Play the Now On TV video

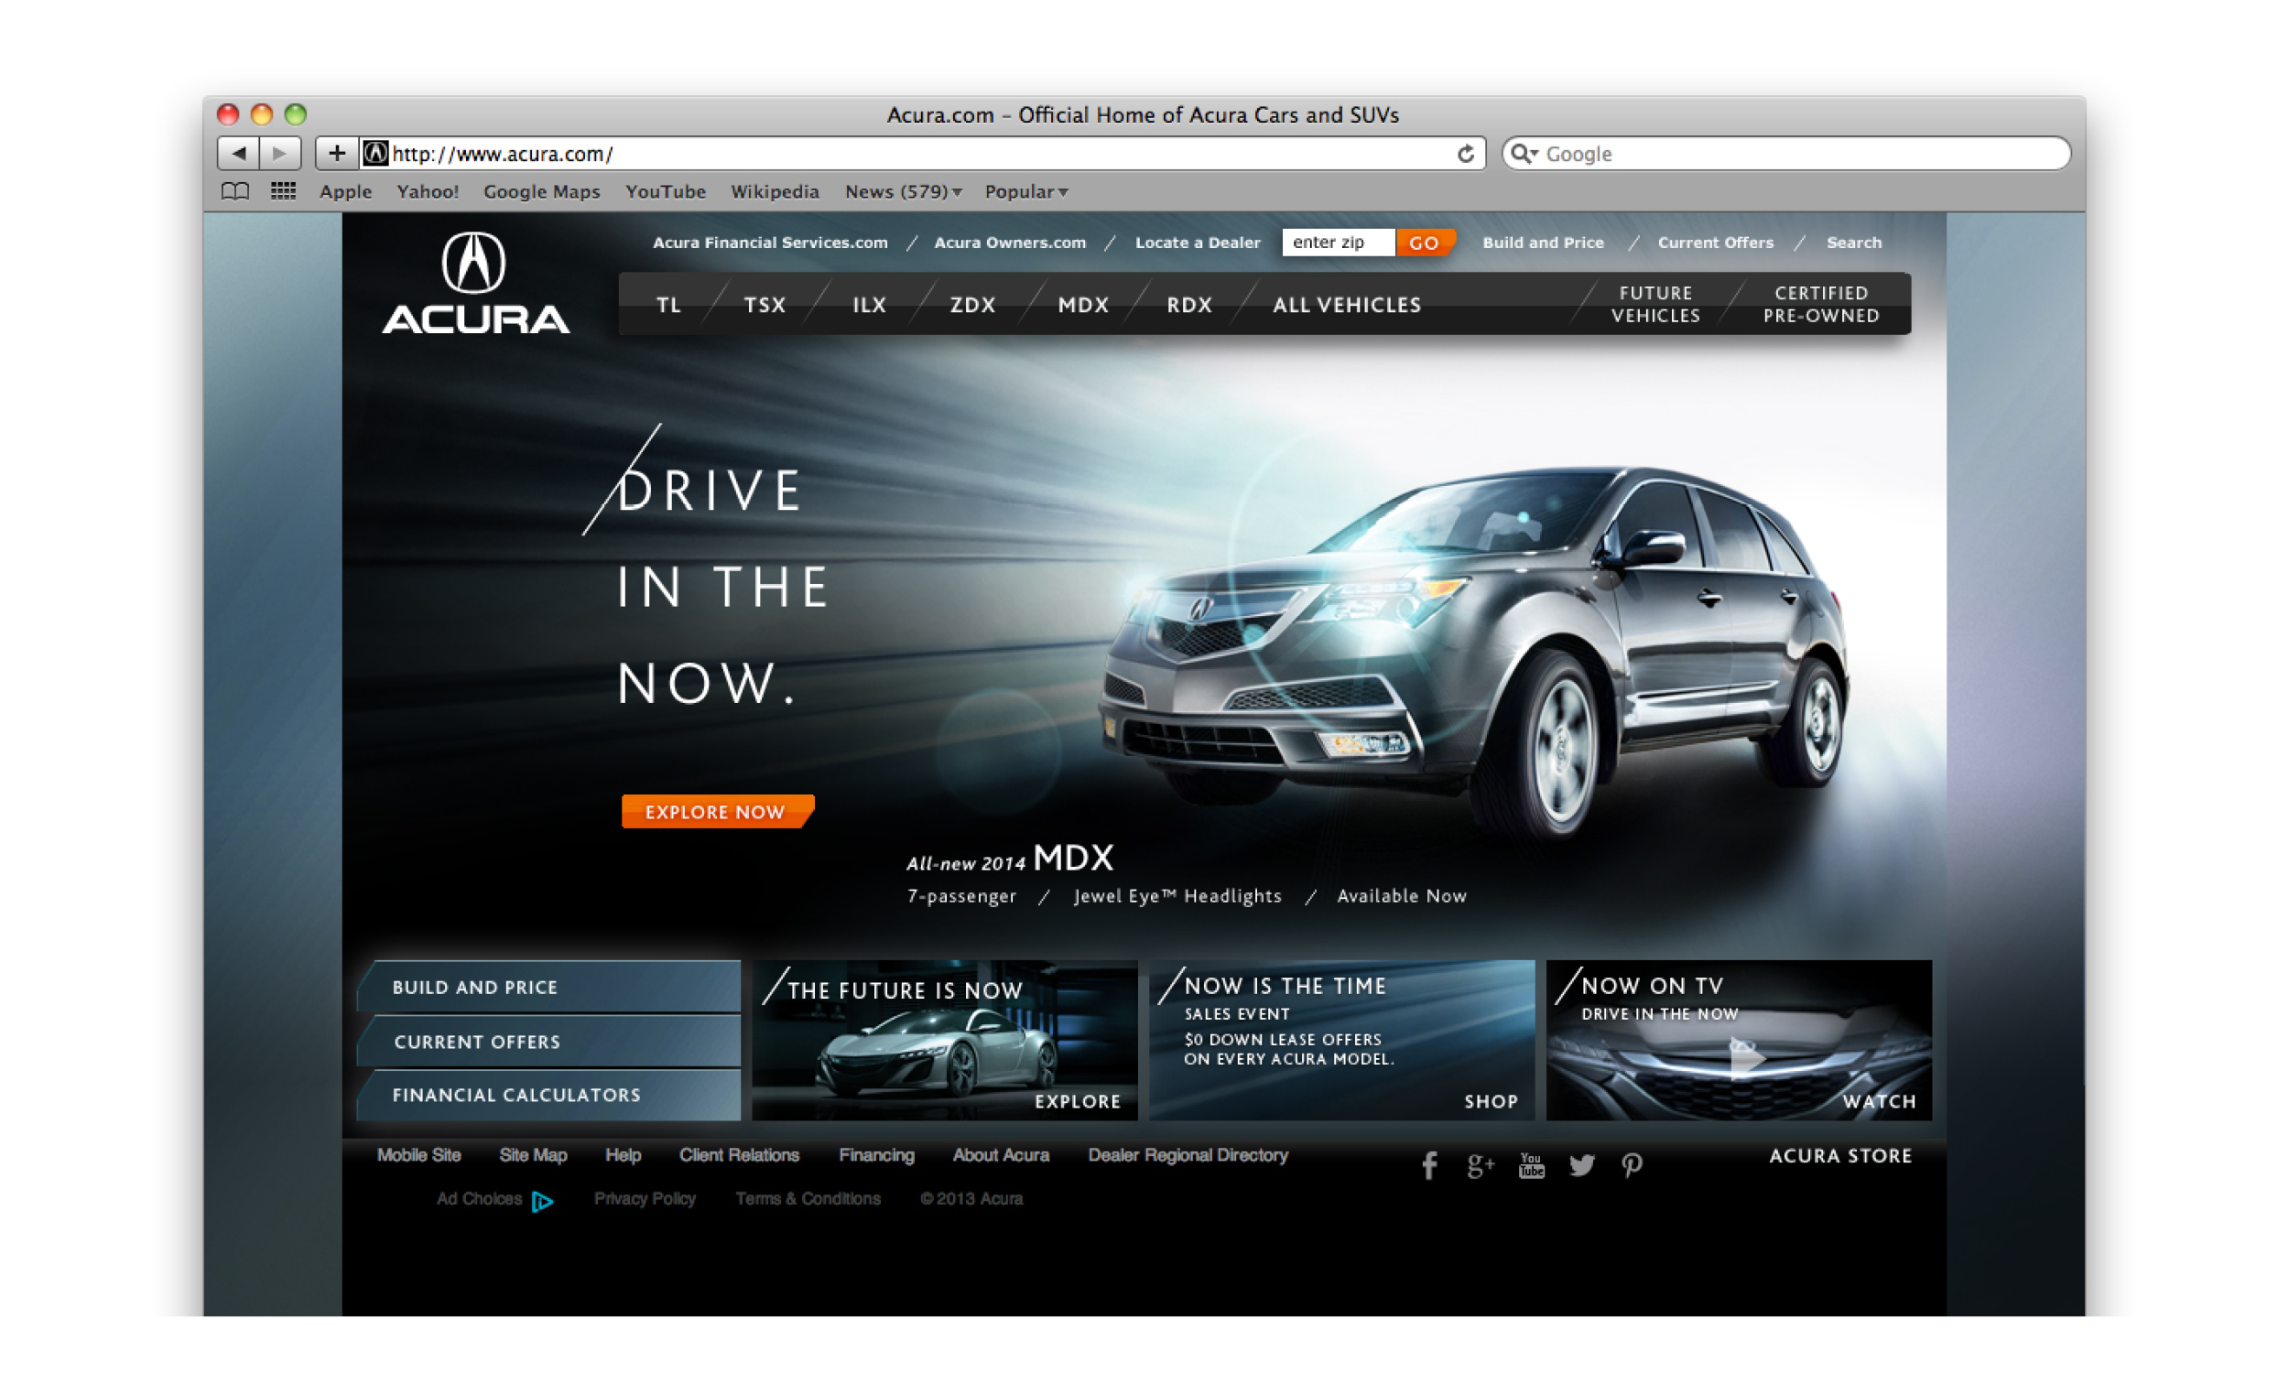[1745, 1056]
